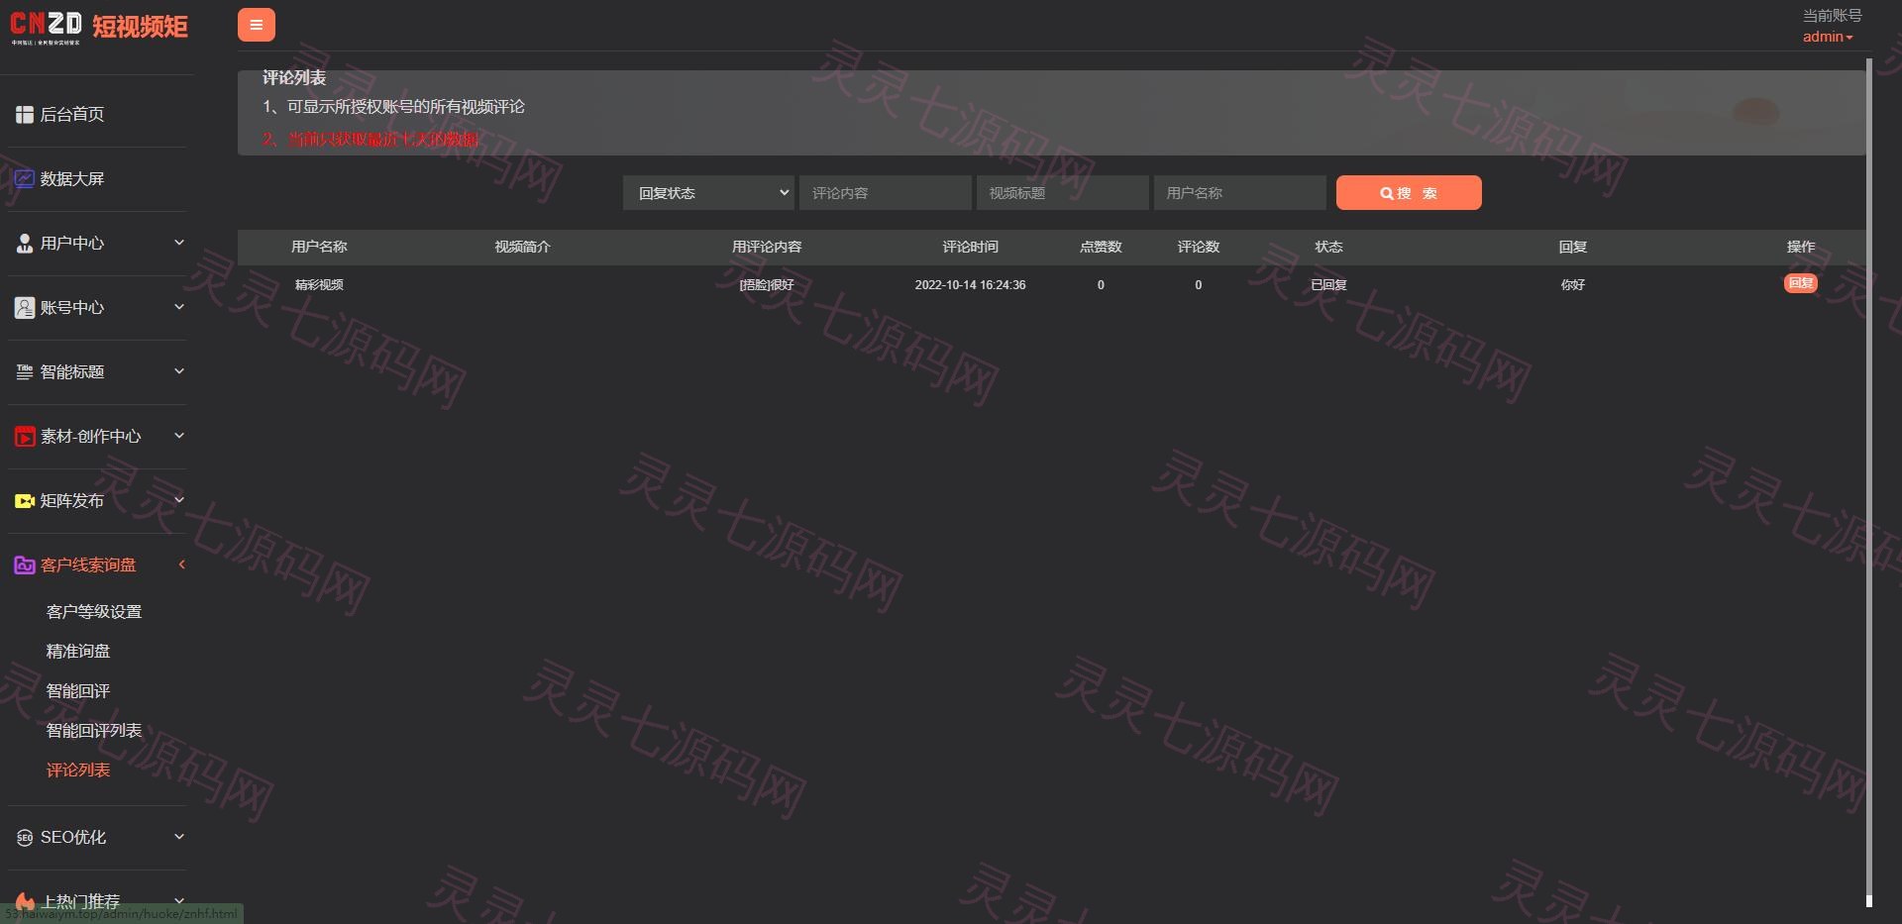Click the 上热门推荐 flame icon
Screen dimensions: 1902x924
[x=25, y=902]
